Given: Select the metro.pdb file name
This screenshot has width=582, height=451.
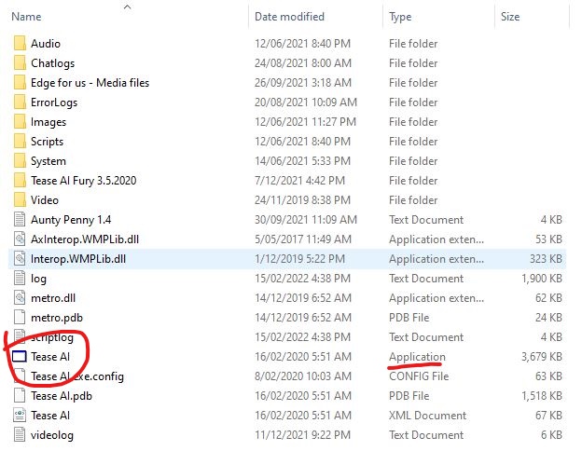Looking at the screenshot, I should [x=57, y=318].
